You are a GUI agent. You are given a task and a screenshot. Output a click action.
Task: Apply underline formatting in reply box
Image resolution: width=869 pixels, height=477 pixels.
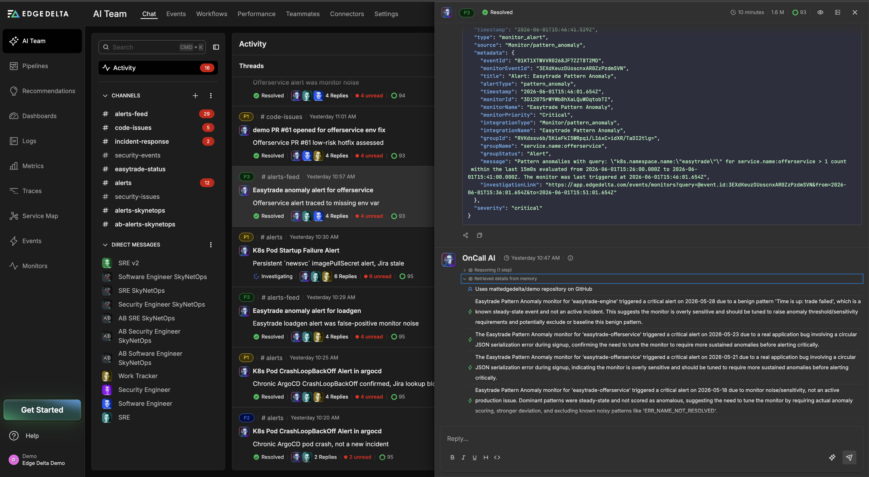[x=474, y=457]
